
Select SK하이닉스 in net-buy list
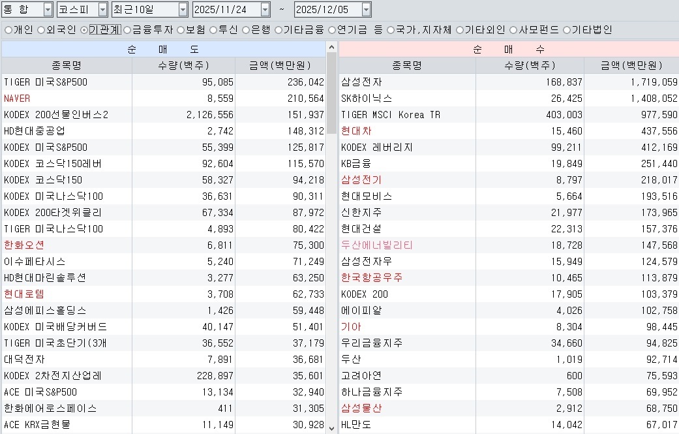click(x=509, y=99)
